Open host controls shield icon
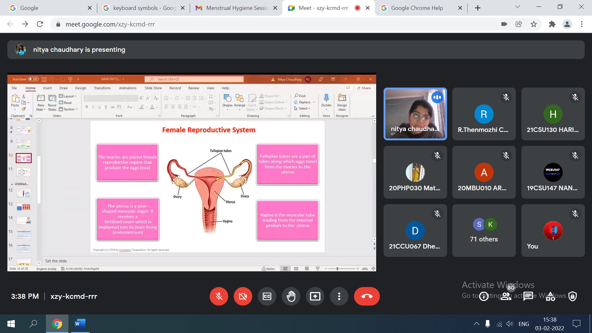The height and width of the screenshot is (333, 592). [573, 296]
